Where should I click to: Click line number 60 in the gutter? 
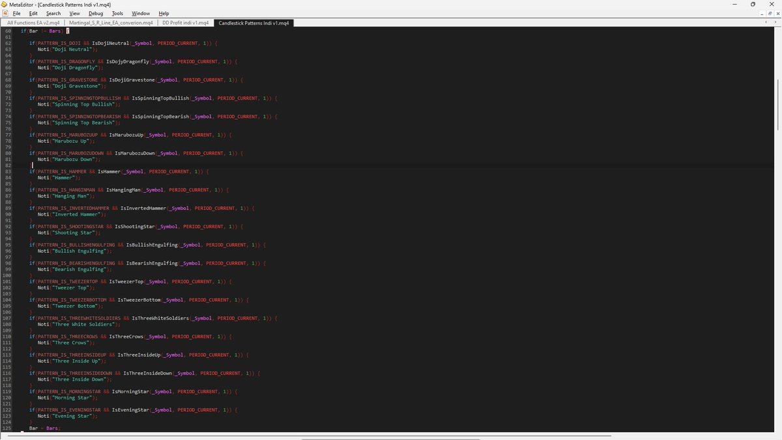[x=8, y=31]
